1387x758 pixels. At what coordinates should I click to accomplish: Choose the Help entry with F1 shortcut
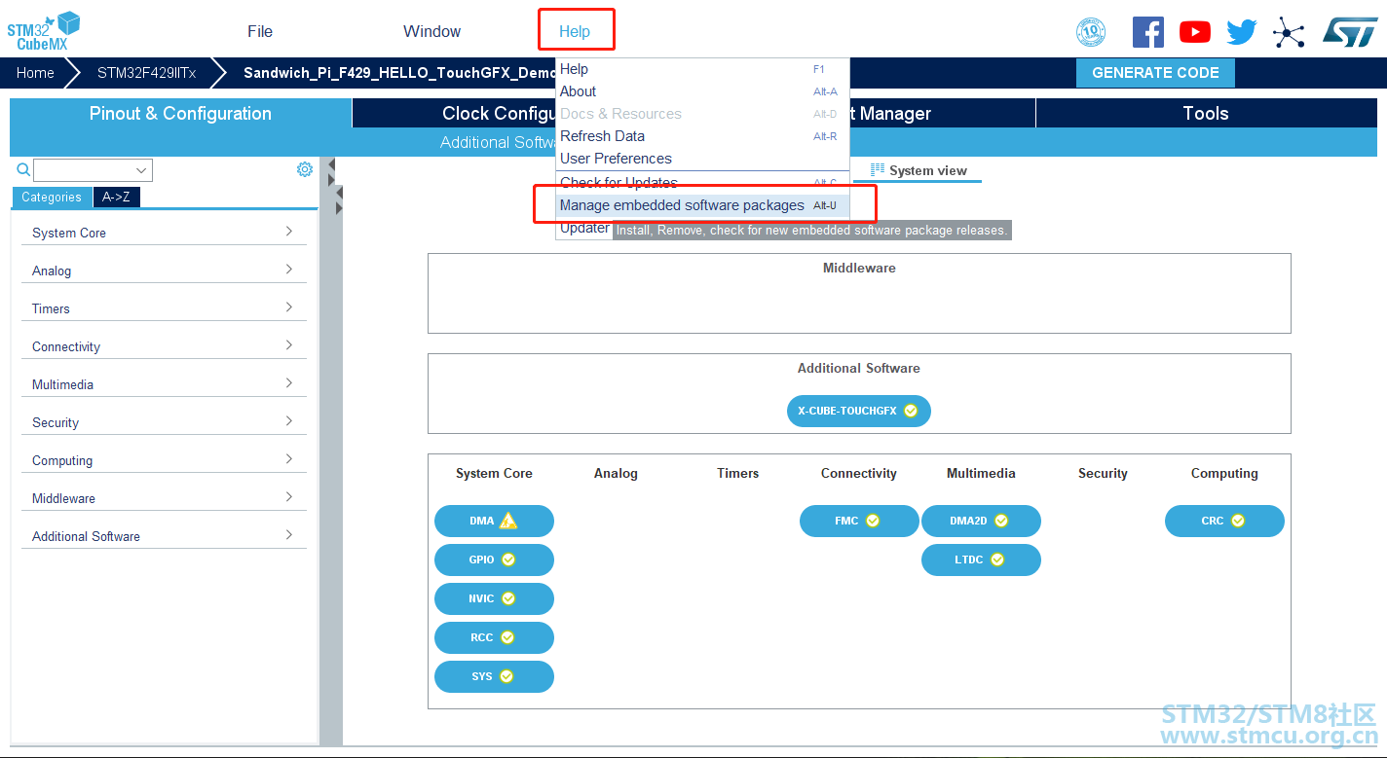click(702, 69)
